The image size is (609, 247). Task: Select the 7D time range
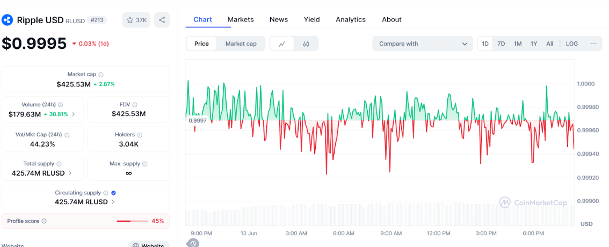point(501,43)
